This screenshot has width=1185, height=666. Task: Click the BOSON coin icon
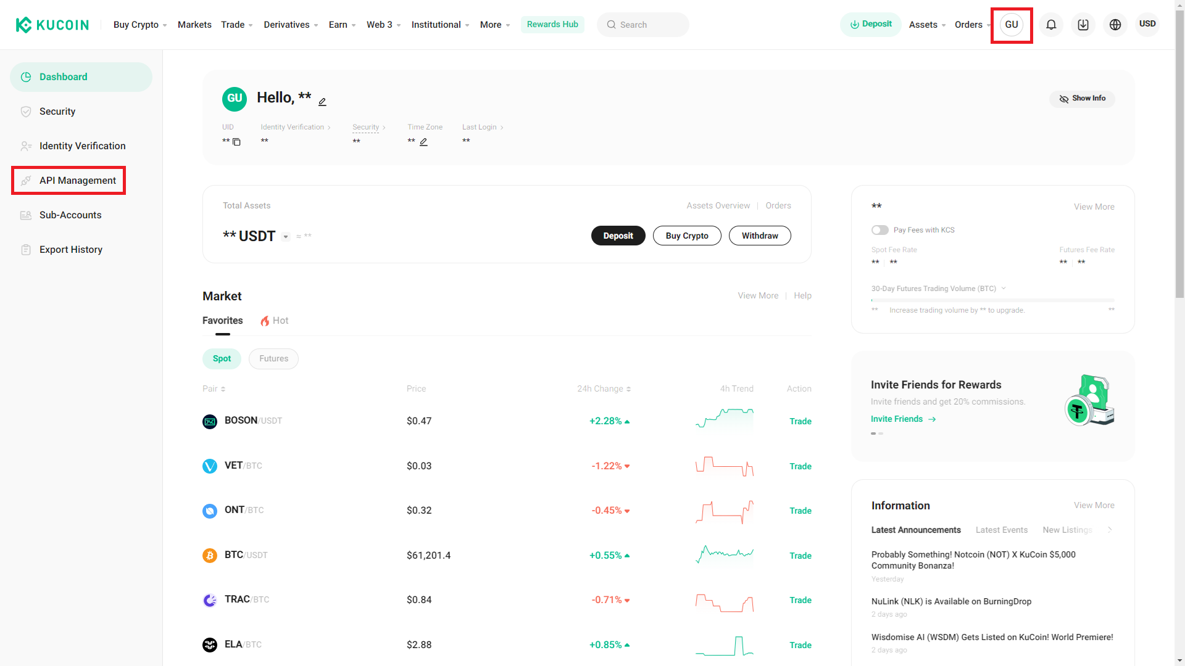[x=210, y=422]
